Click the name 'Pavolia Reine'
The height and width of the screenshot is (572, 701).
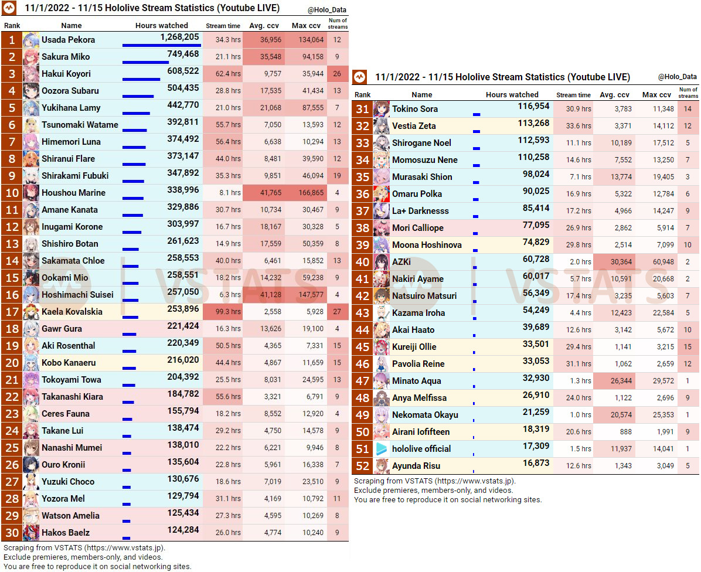[418, 364]
